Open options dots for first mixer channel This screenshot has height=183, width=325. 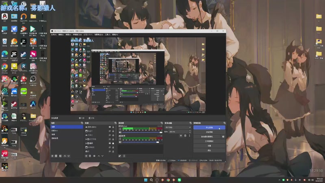click(x=120, y=129)
